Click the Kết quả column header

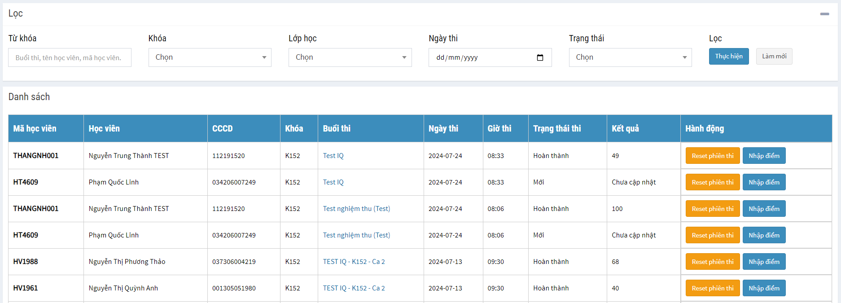625,129
